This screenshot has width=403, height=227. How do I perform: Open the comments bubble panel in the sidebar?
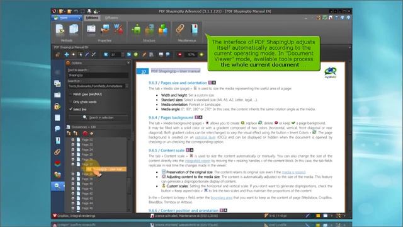click(57, 129)
